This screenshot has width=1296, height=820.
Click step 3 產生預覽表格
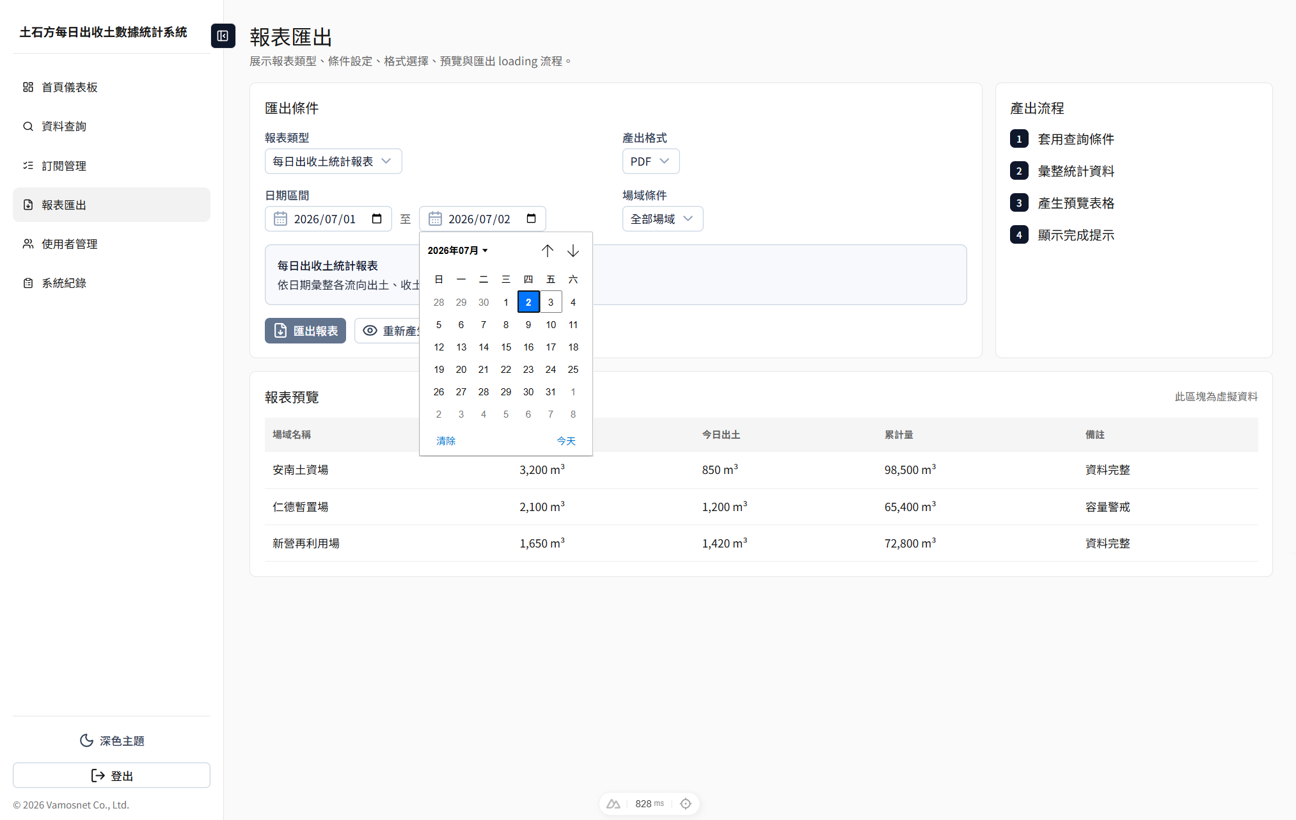pos(1062,203)
